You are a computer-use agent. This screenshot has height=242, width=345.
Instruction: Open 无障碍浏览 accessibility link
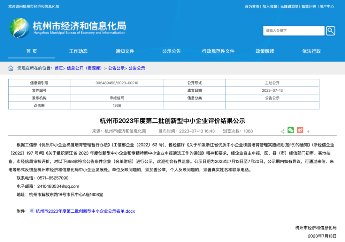tap(289, 7)
